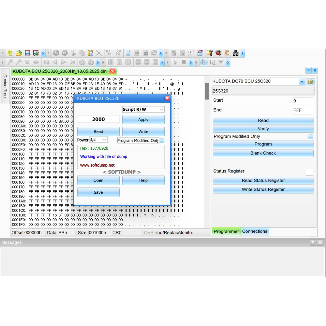
Task: Click the fill-with-00 page icon
Action: pos(145,53)
